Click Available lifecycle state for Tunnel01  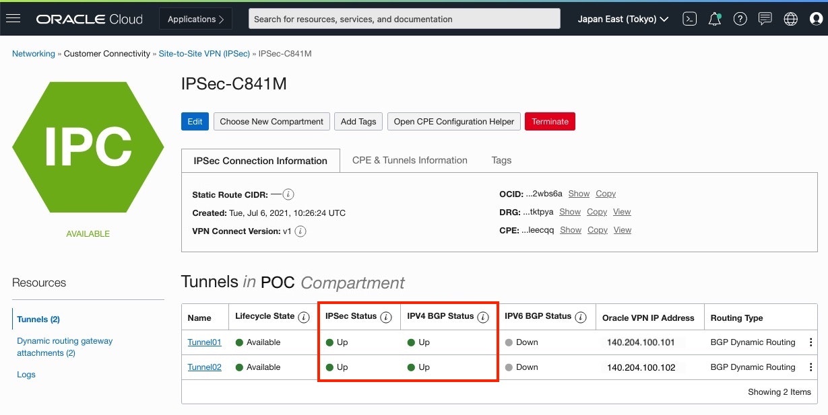tap(258, 342)
